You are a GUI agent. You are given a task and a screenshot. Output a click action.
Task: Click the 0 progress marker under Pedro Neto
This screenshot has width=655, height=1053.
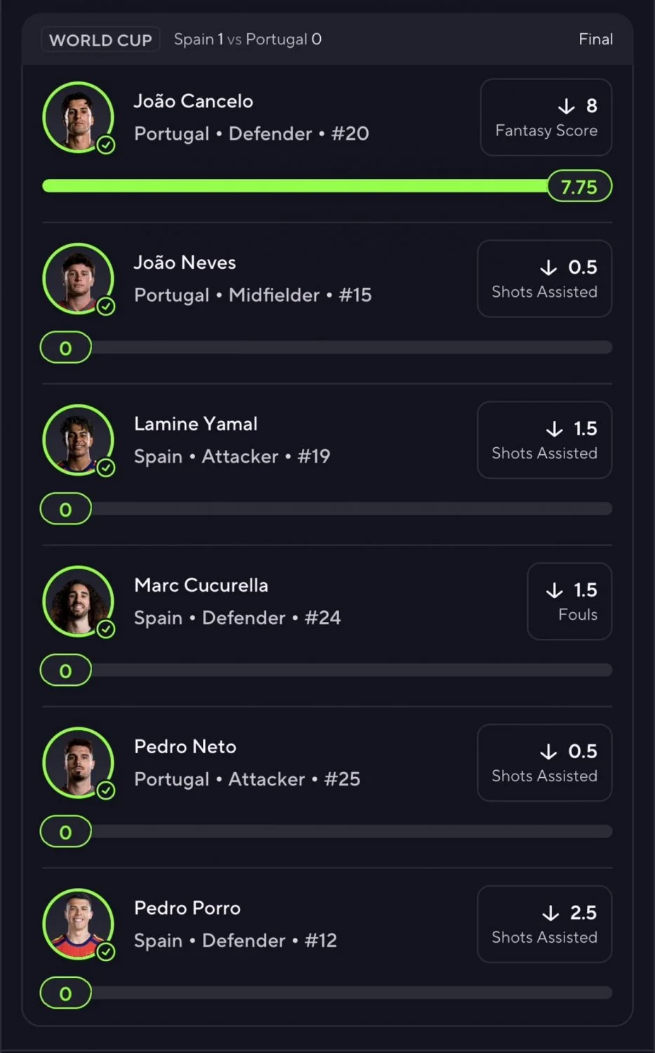click(x=65, y=832)
